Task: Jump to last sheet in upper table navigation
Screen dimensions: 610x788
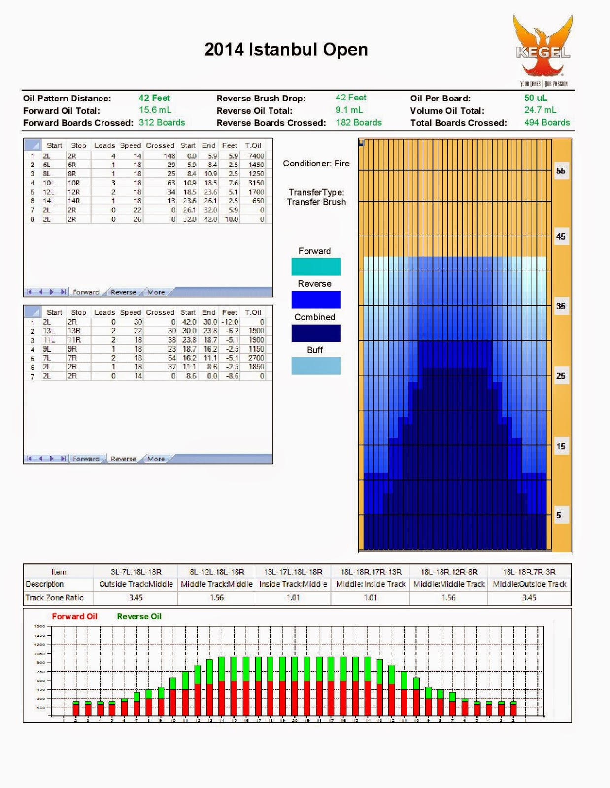Action: (63, 292)
